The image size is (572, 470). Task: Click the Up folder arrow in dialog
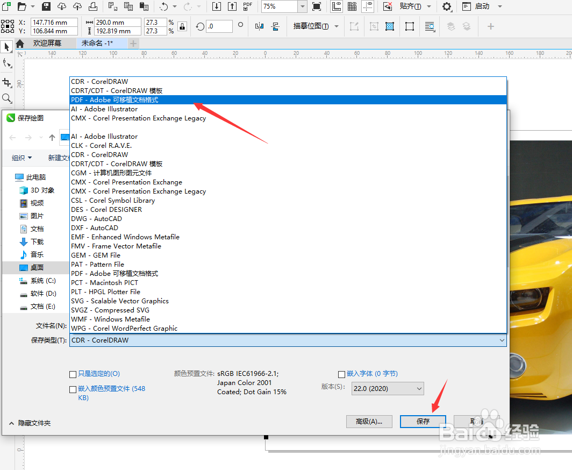(52, 138)
